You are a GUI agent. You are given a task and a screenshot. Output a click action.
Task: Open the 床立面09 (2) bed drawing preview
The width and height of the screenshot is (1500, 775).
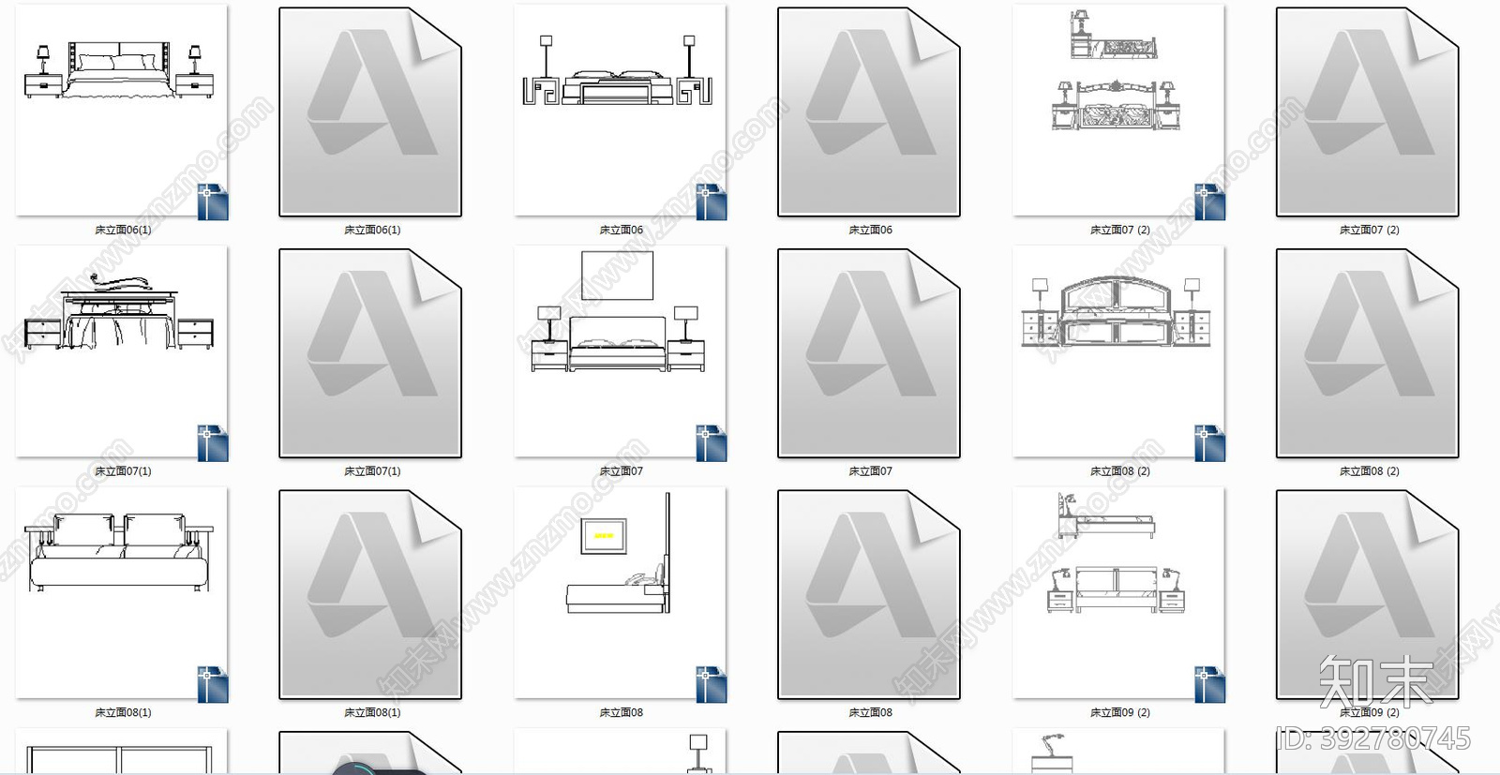pos(1118,592)
